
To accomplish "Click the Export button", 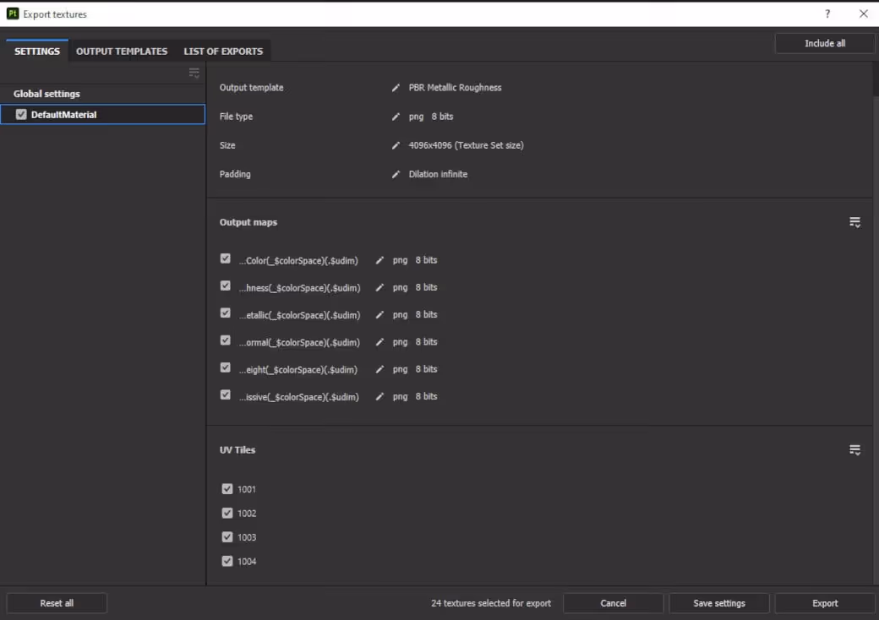I will click(824, 602).
